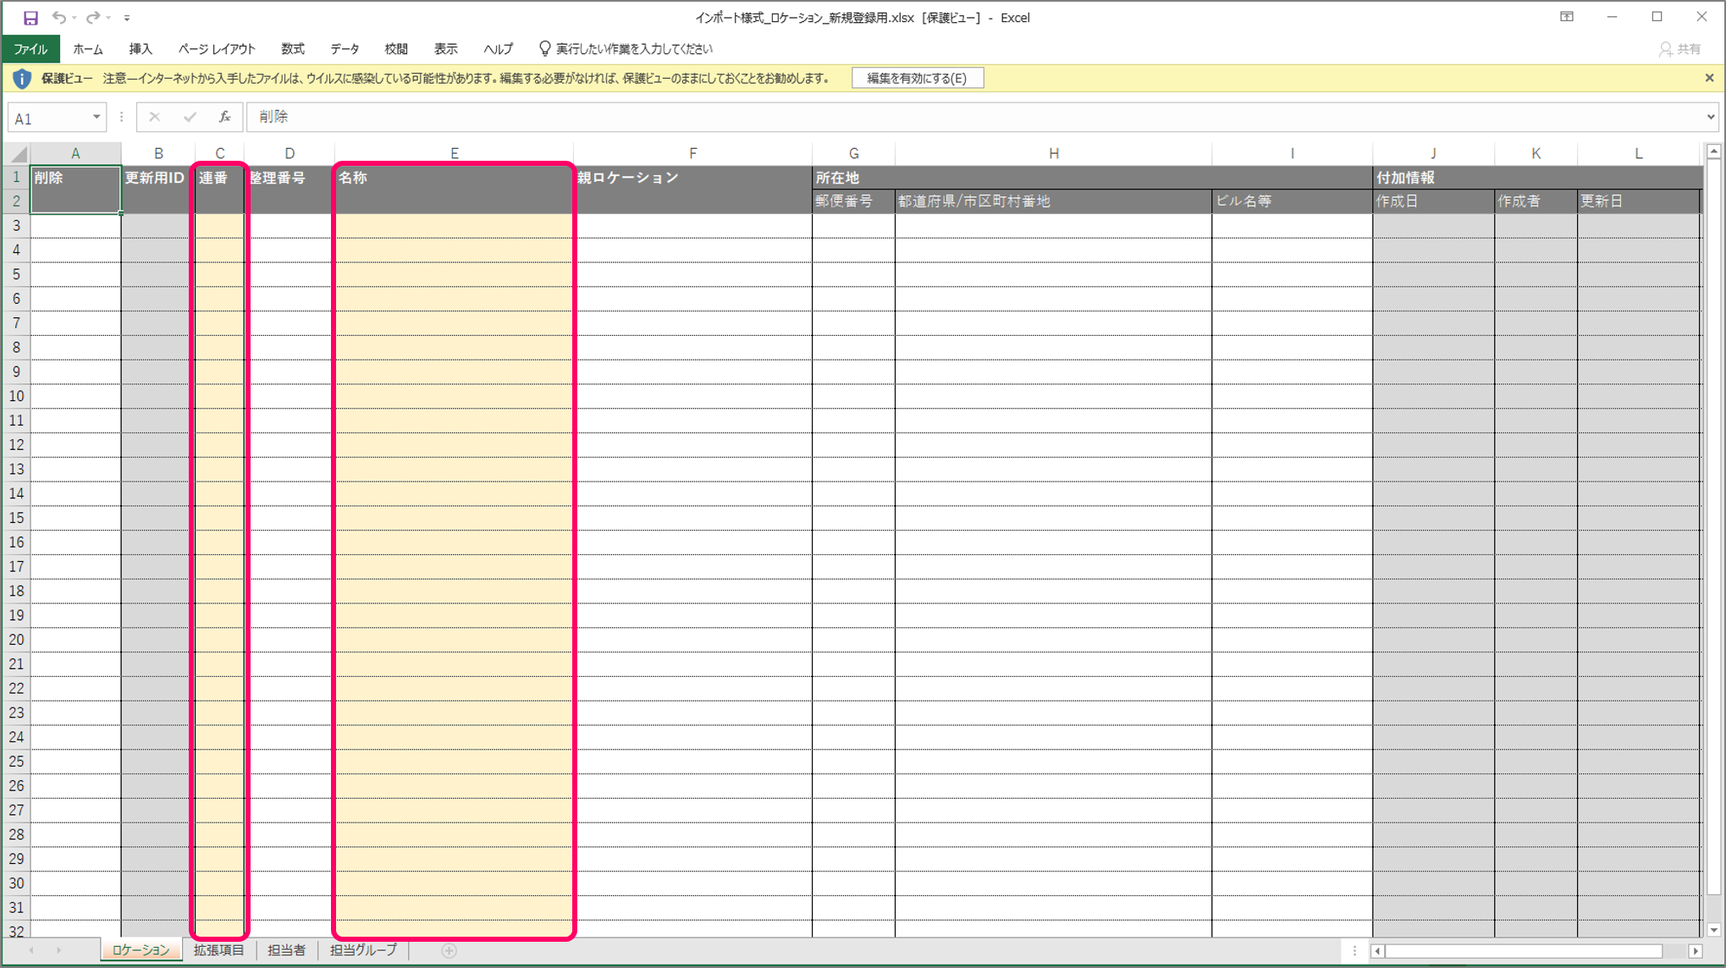This screenshot has height=968, width=1726.
Task: Switch to the 拡張項目 sheet tab
Action: [x=218, y=950]
